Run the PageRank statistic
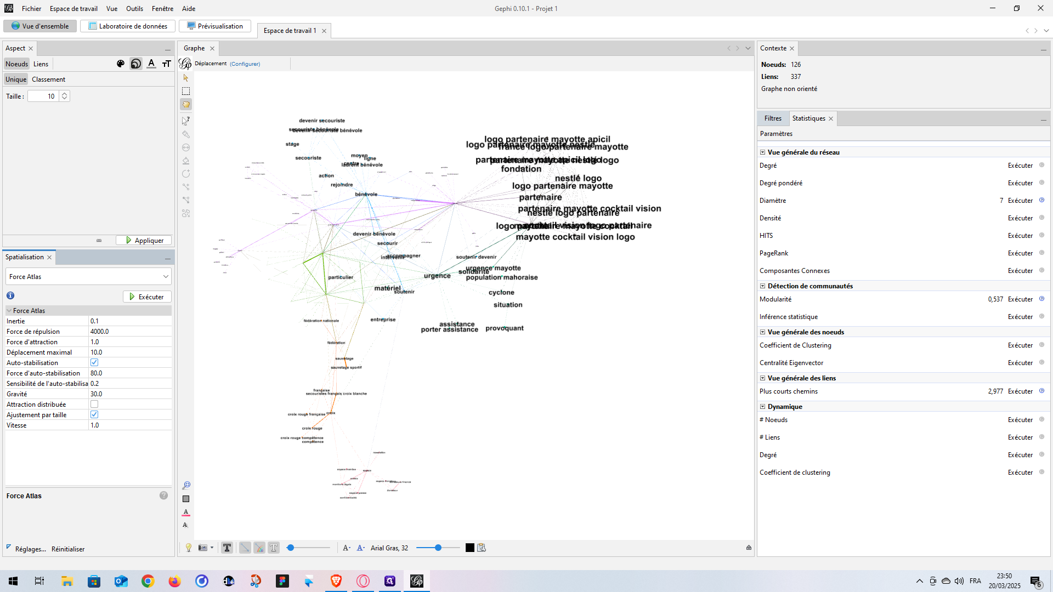1053x592 pixels. click(1020, 253)
